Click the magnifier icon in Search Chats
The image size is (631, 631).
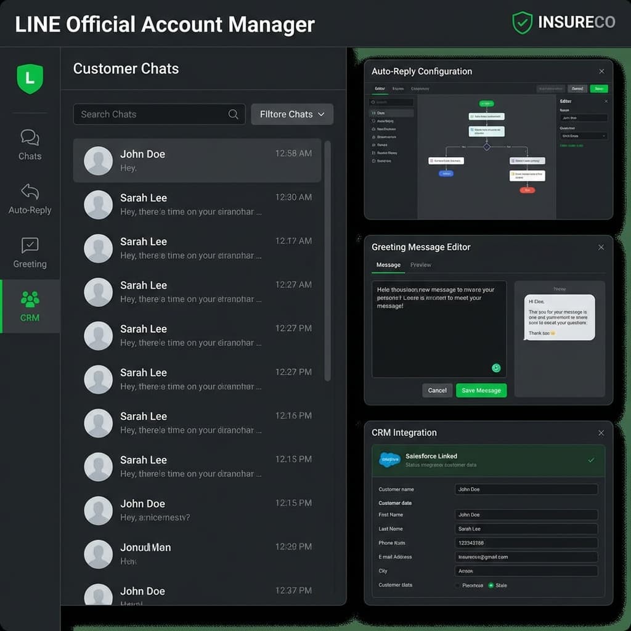[x=234, y=114]
